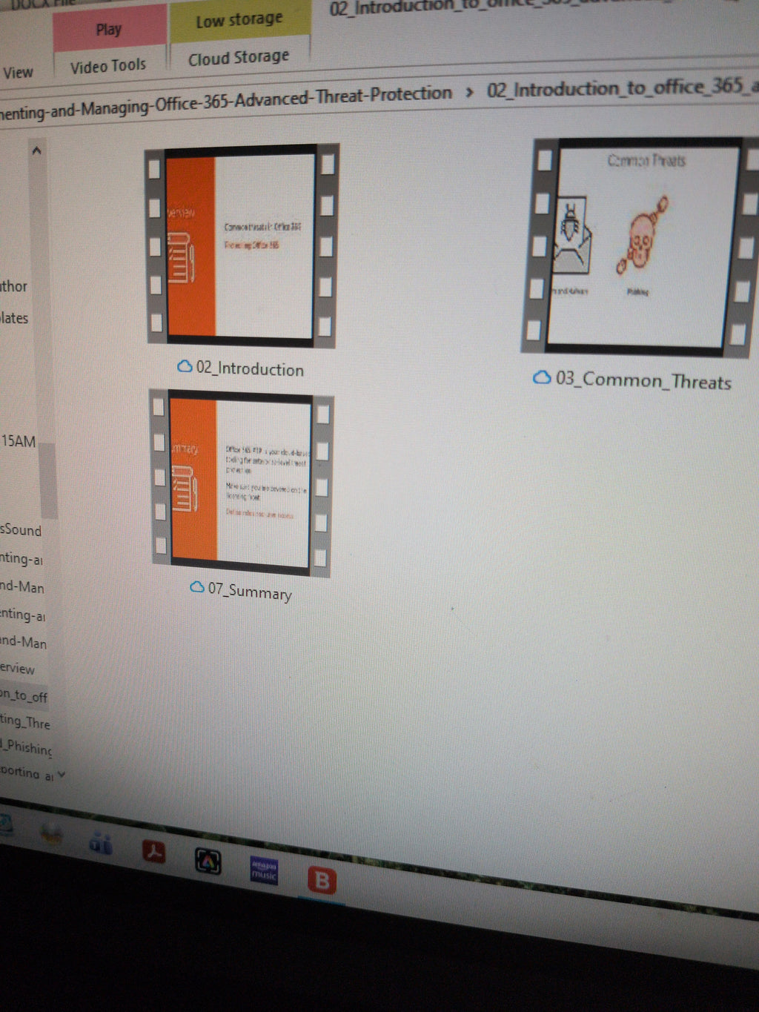This screenshot has height=1012, width=759.
Task: Click the cloud status icon beside 03_Common_Threats
Action: (x=542, y=377)
